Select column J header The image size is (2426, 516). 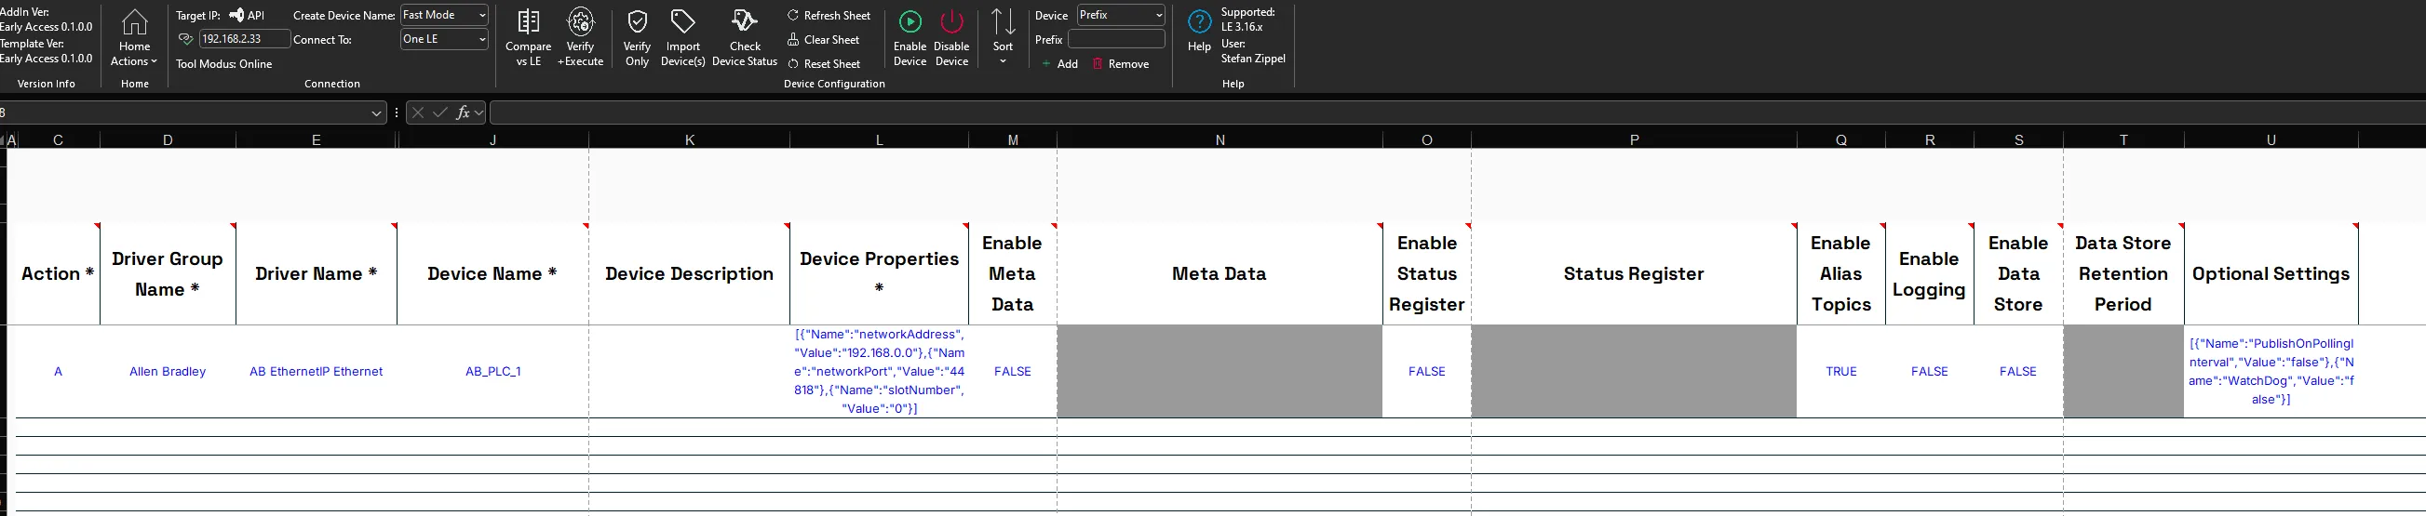493,140
